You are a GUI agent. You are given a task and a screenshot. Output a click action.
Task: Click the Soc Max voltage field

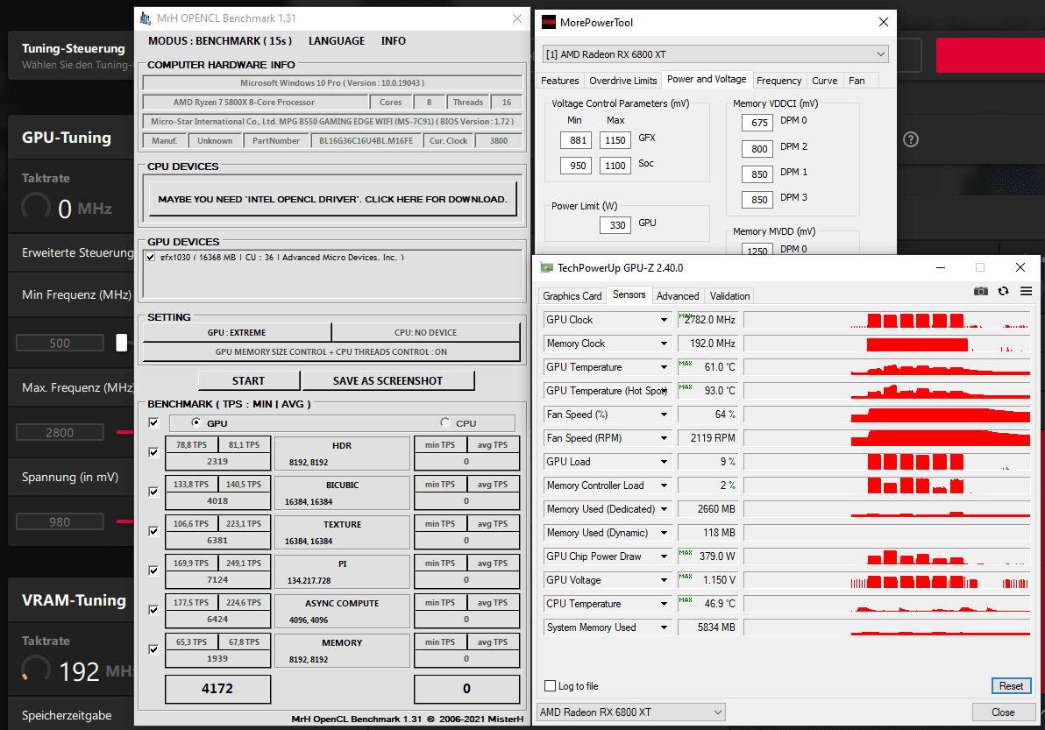(x=615, y=165)
